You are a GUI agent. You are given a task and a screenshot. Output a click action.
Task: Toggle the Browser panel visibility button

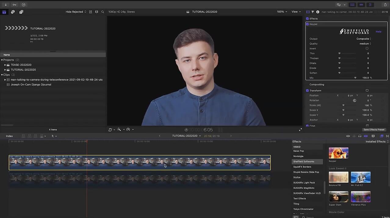(352, 5)
